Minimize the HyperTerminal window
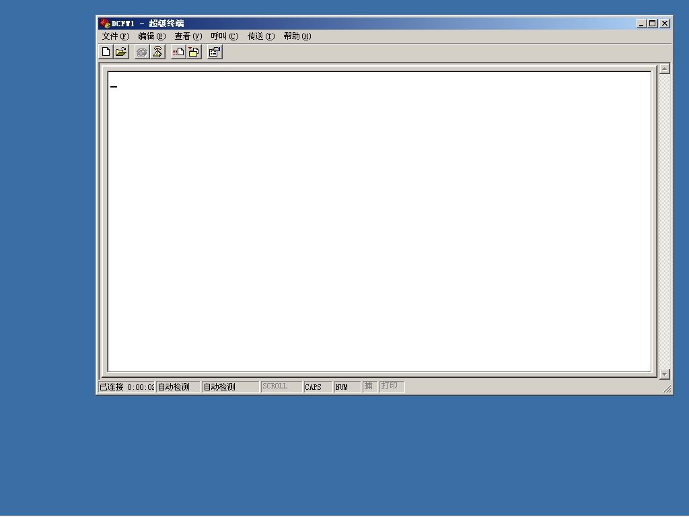The image size is (689, 517). click(641, 24)
